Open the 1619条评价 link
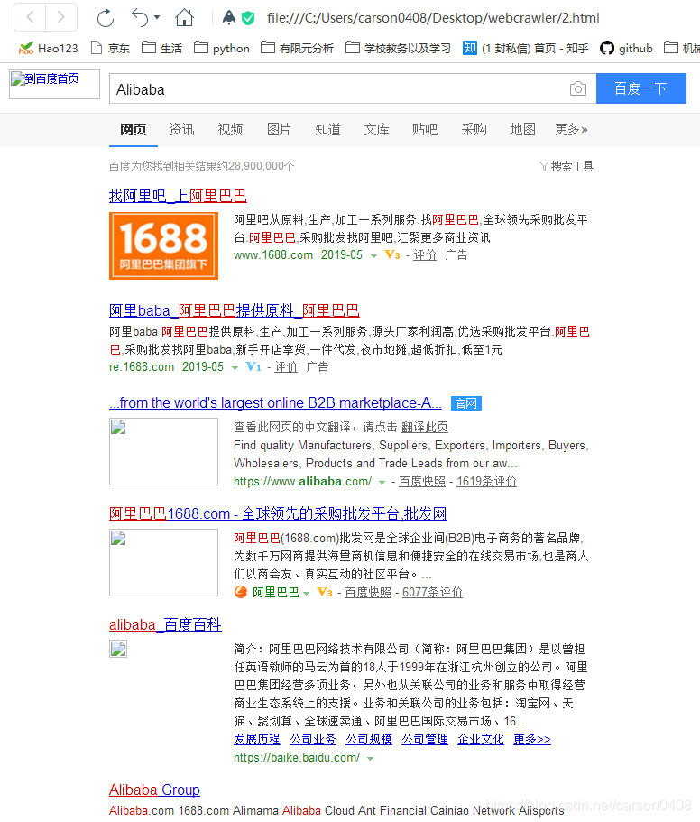This screenshot has width=700, height=822. coord(487,481)
